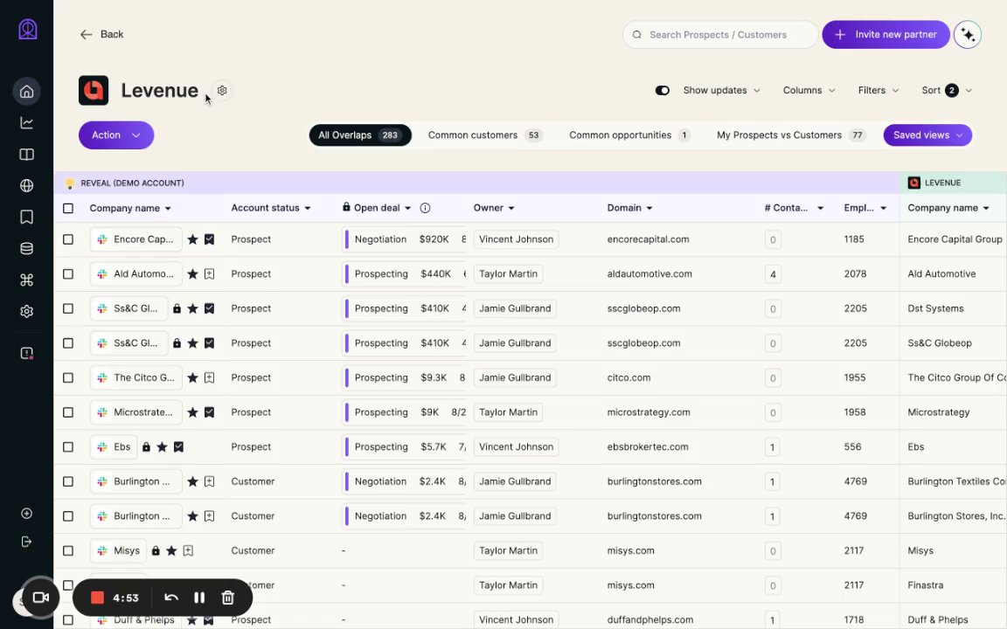Toggle the Show updates switch
1007x629 pixels.
[x=662, y=91]
